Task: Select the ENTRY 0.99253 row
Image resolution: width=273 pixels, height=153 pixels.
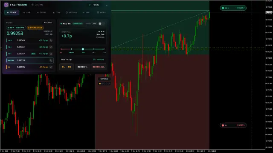Action: pyautogui.click(x=29, y=60)
